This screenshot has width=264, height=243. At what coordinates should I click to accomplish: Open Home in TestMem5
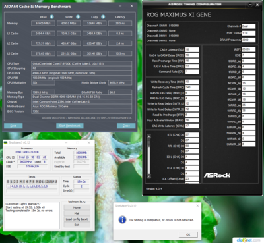[77, 207]
